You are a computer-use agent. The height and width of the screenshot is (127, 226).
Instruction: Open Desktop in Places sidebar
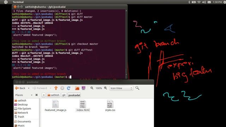coord(21,104)
